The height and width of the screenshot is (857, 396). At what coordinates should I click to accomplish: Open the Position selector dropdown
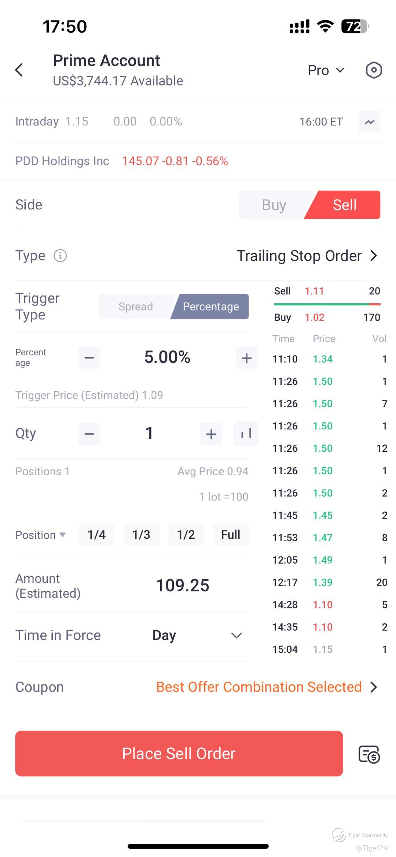(40, 535)
